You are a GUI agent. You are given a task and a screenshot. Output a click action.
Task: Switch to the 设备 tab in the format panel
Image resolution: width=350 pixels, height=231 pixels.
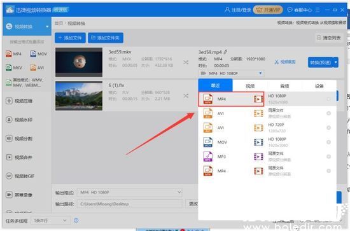coord(319,86)
